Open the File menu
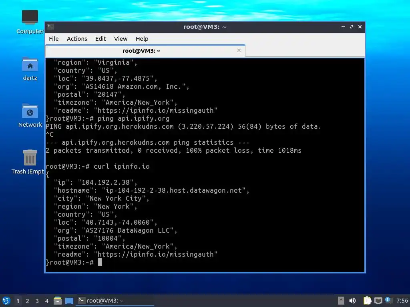The image size is (410, 307). (x=54, y=39)
